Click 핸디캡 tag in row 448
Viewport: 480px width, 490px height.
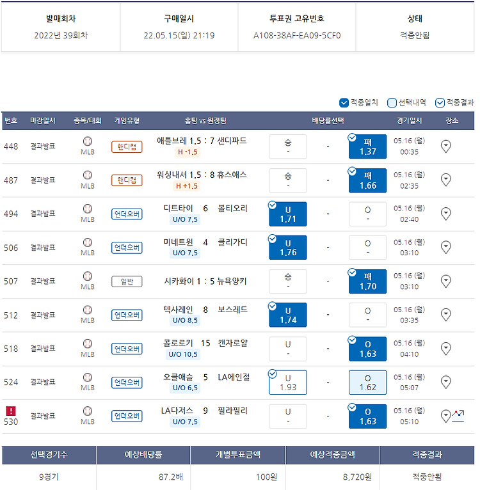[x=127, y=146]
